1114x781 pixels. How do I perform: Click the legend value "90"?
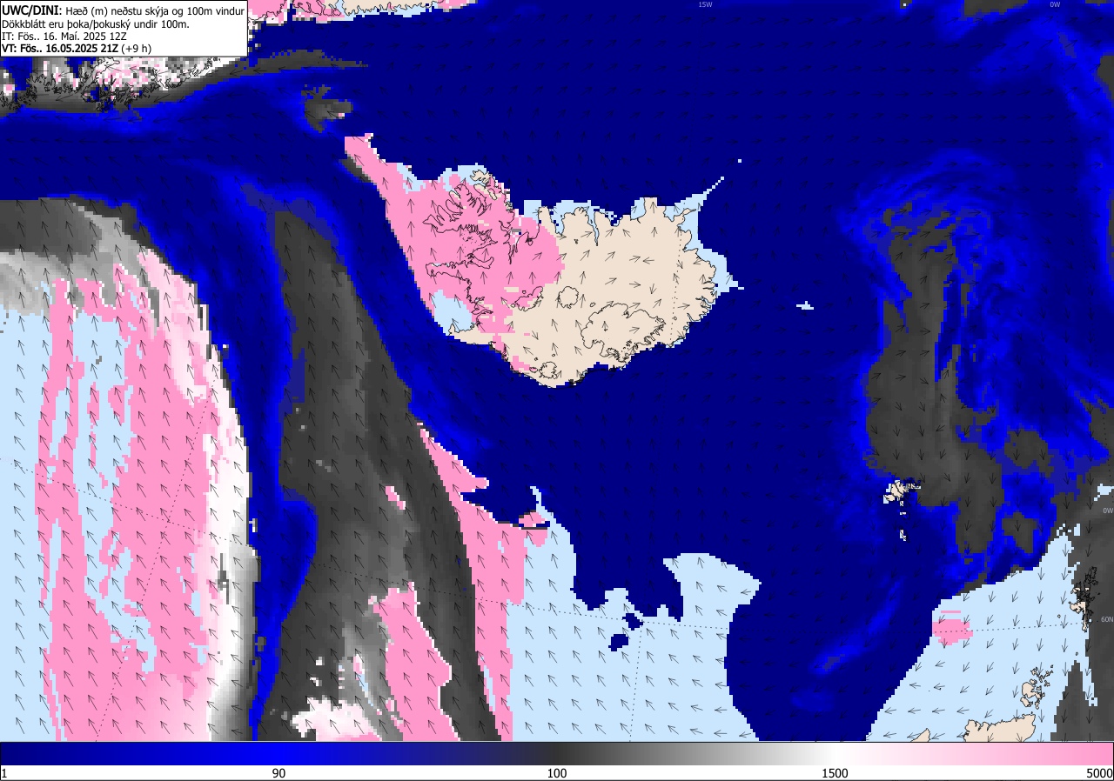pos(278,773)
